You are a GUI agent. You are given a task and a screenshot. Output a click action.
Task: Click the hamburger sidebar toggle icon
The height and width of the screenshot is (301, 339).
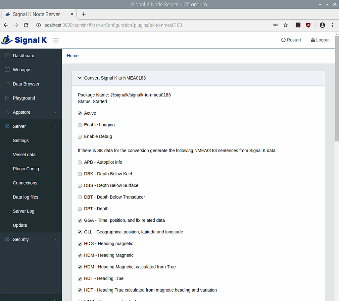(x=56, y=40)
